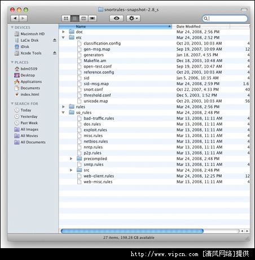Viewport: 255px width, 260px height.
Task: Click the search field
Action: click(x=225, y=19)
